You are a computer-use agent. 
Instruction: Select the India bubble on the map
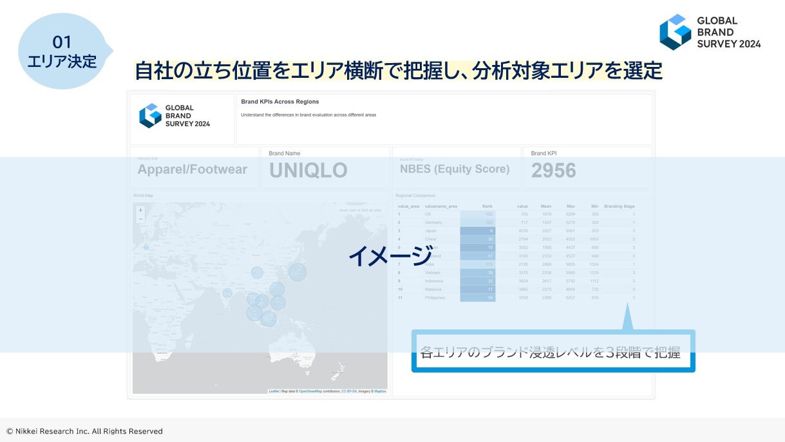(x=227, y=293)
